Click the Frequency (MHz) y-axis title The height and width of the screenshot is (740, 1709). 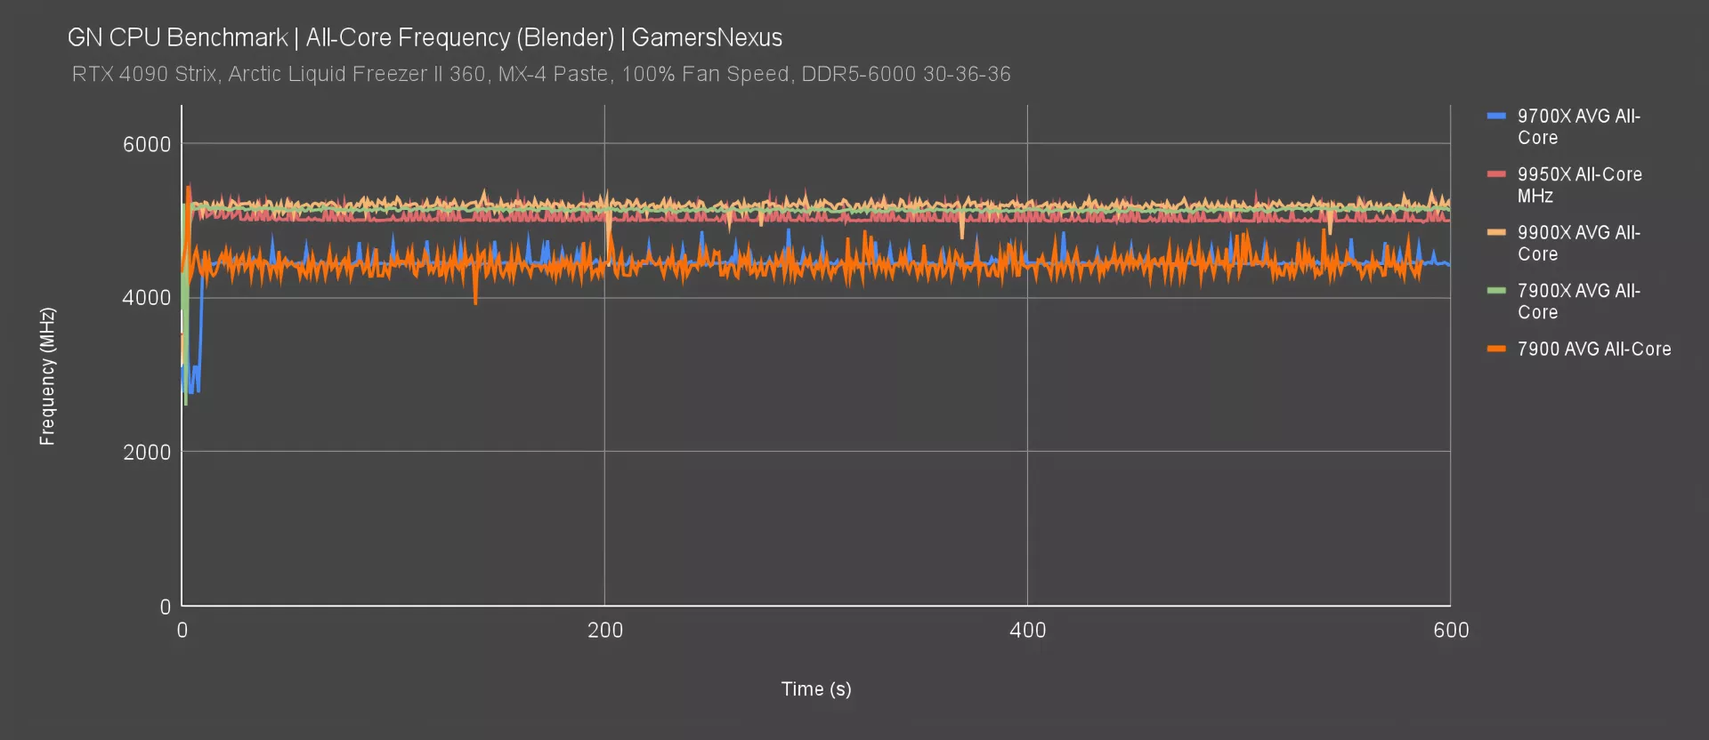tap(47, 375)
